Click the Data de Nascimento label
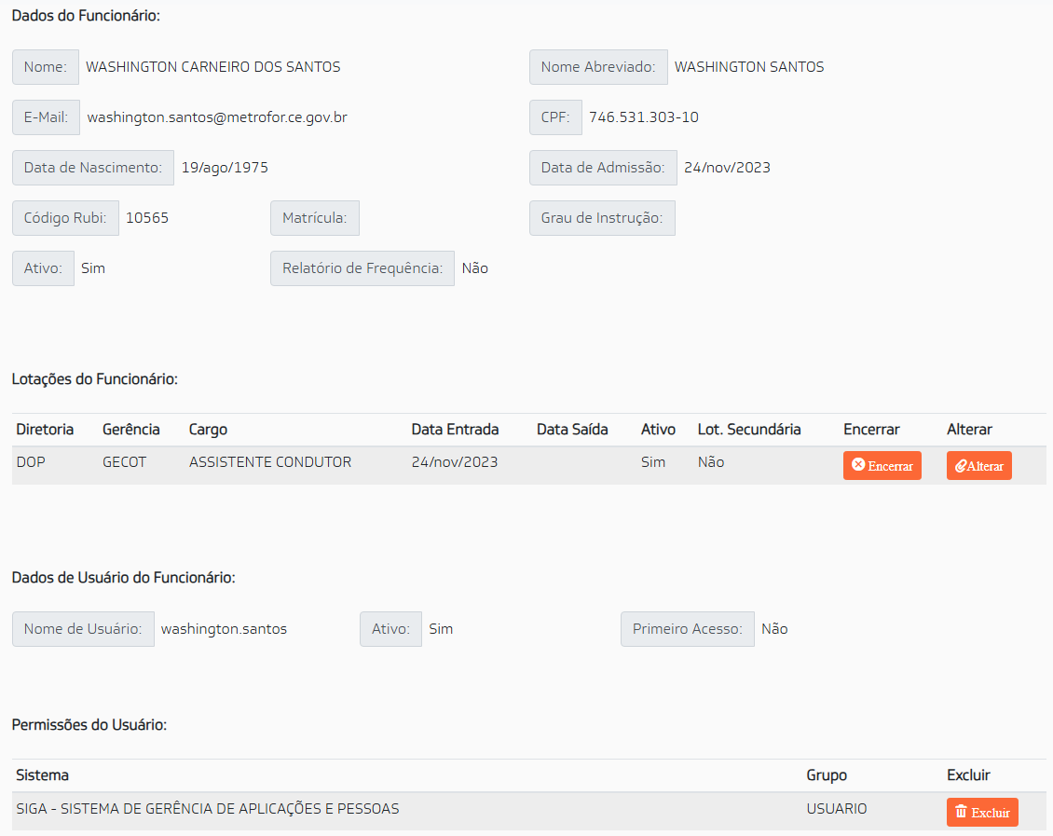 (92, 168)
